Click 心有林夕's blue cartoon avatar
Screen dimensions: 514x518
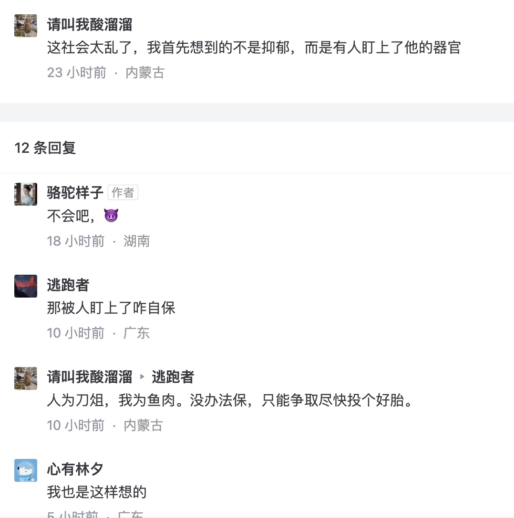click(26, 470)
